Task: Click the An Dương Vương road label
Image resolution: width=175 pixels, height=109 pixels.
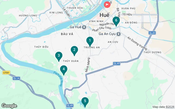Action: click(137, 43)
